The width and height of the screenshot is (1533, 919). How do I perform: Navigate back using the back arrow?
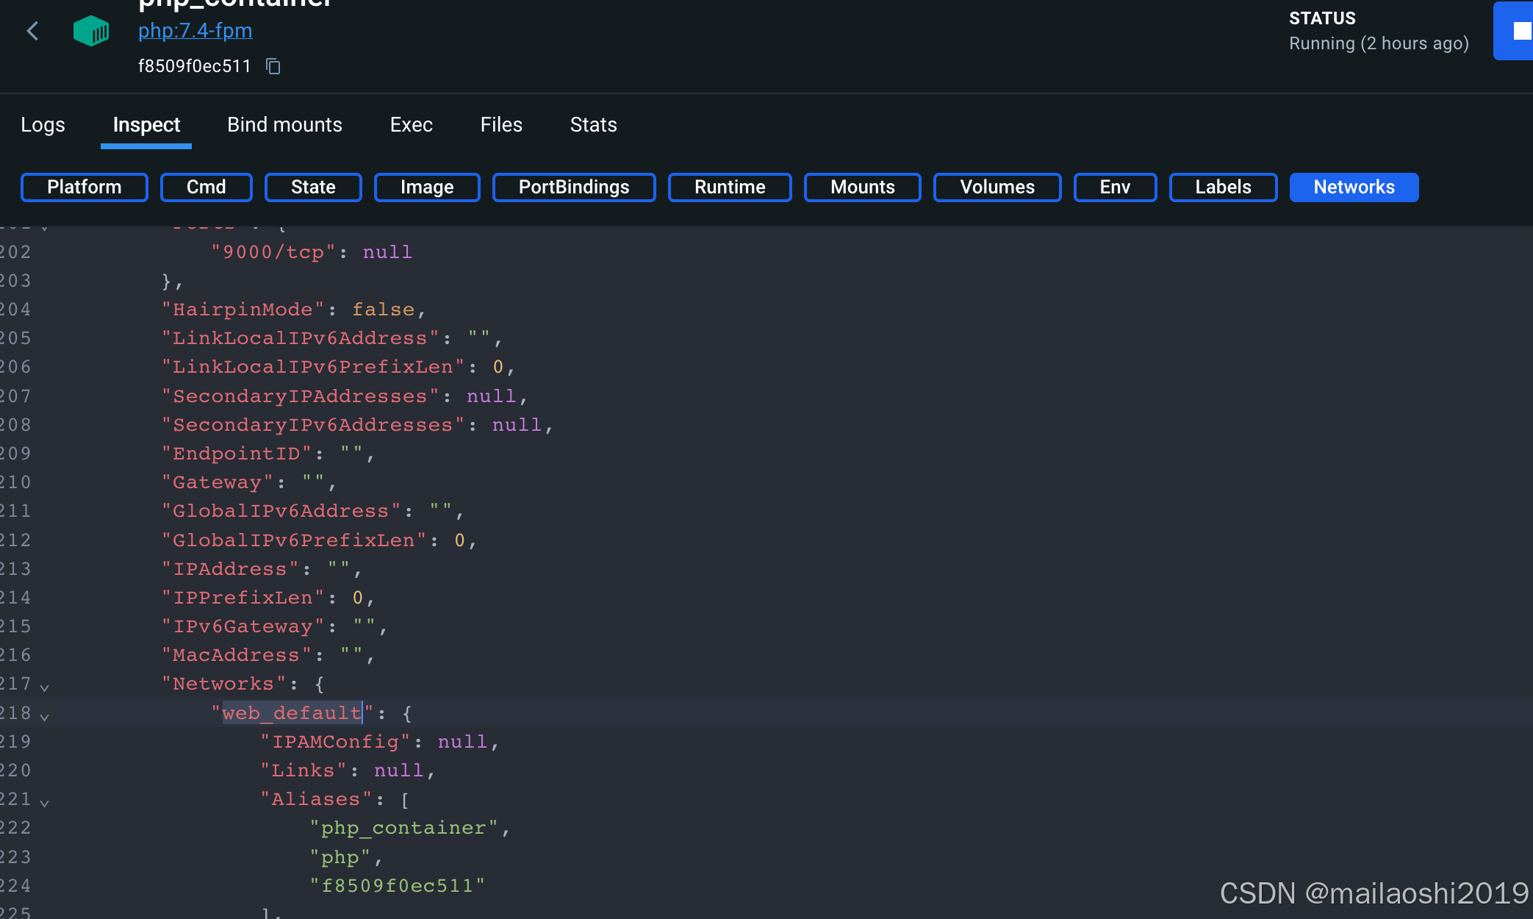[32, 31]
